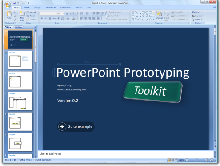Open Quick Styles gallery
Image resolution: width=220 pixels, height=166 pixels.
[167, 16]
